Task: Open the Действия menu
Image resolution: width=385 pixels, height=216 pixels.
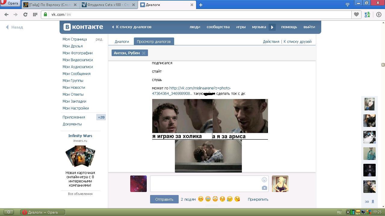Action: (271, 42)
